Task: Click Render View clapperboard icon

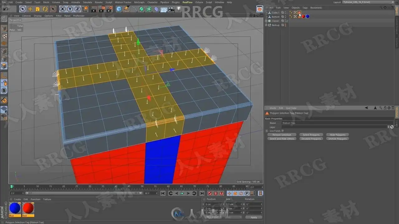Action: click(x=94, y=9)
